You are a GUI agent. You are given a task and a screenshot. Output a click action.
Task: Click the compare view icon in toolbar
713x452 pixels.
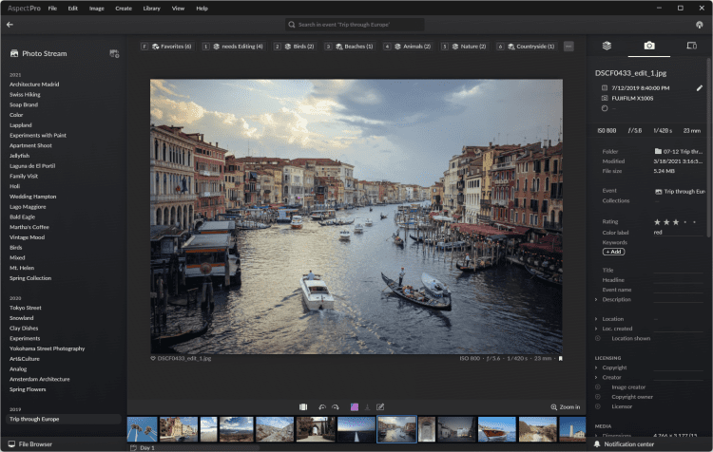pos(303,406)
